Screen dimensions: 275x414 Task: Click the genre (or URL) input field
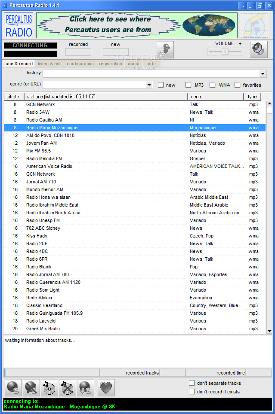coord(95,85)
